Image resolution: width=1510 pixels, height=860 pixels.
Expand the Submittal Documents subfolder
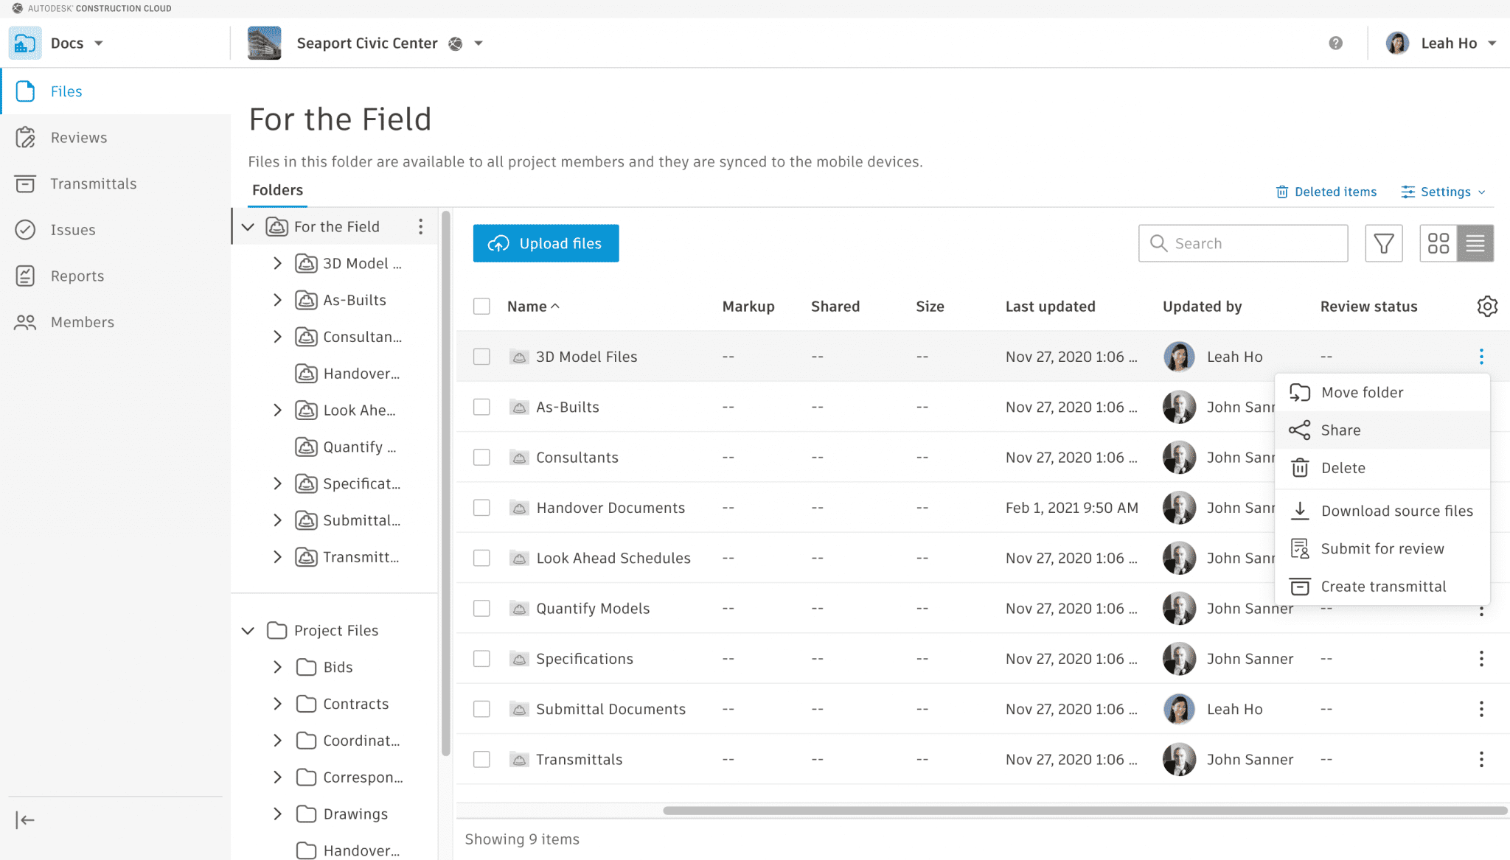click(x=278, y=520)
